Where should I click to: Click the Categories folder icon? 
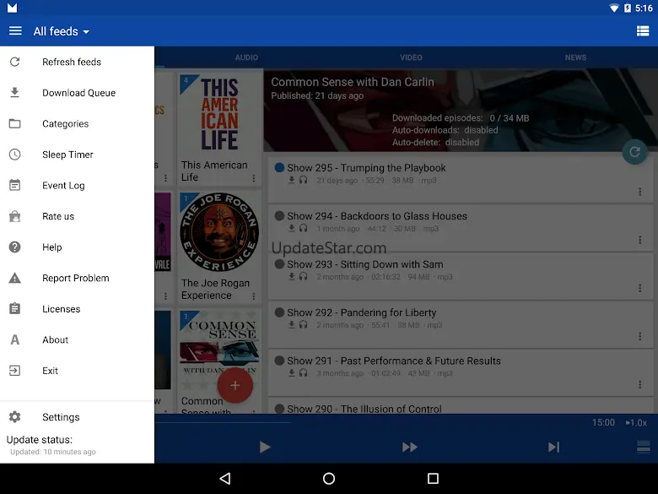14,123
